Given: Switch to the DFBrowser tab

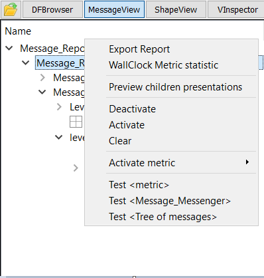Looking at the screenshot, I should pos(52,9).
